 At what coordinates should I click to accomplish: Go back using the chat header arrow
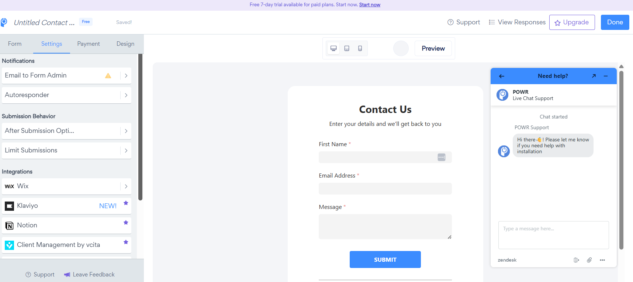click(502, 76)
